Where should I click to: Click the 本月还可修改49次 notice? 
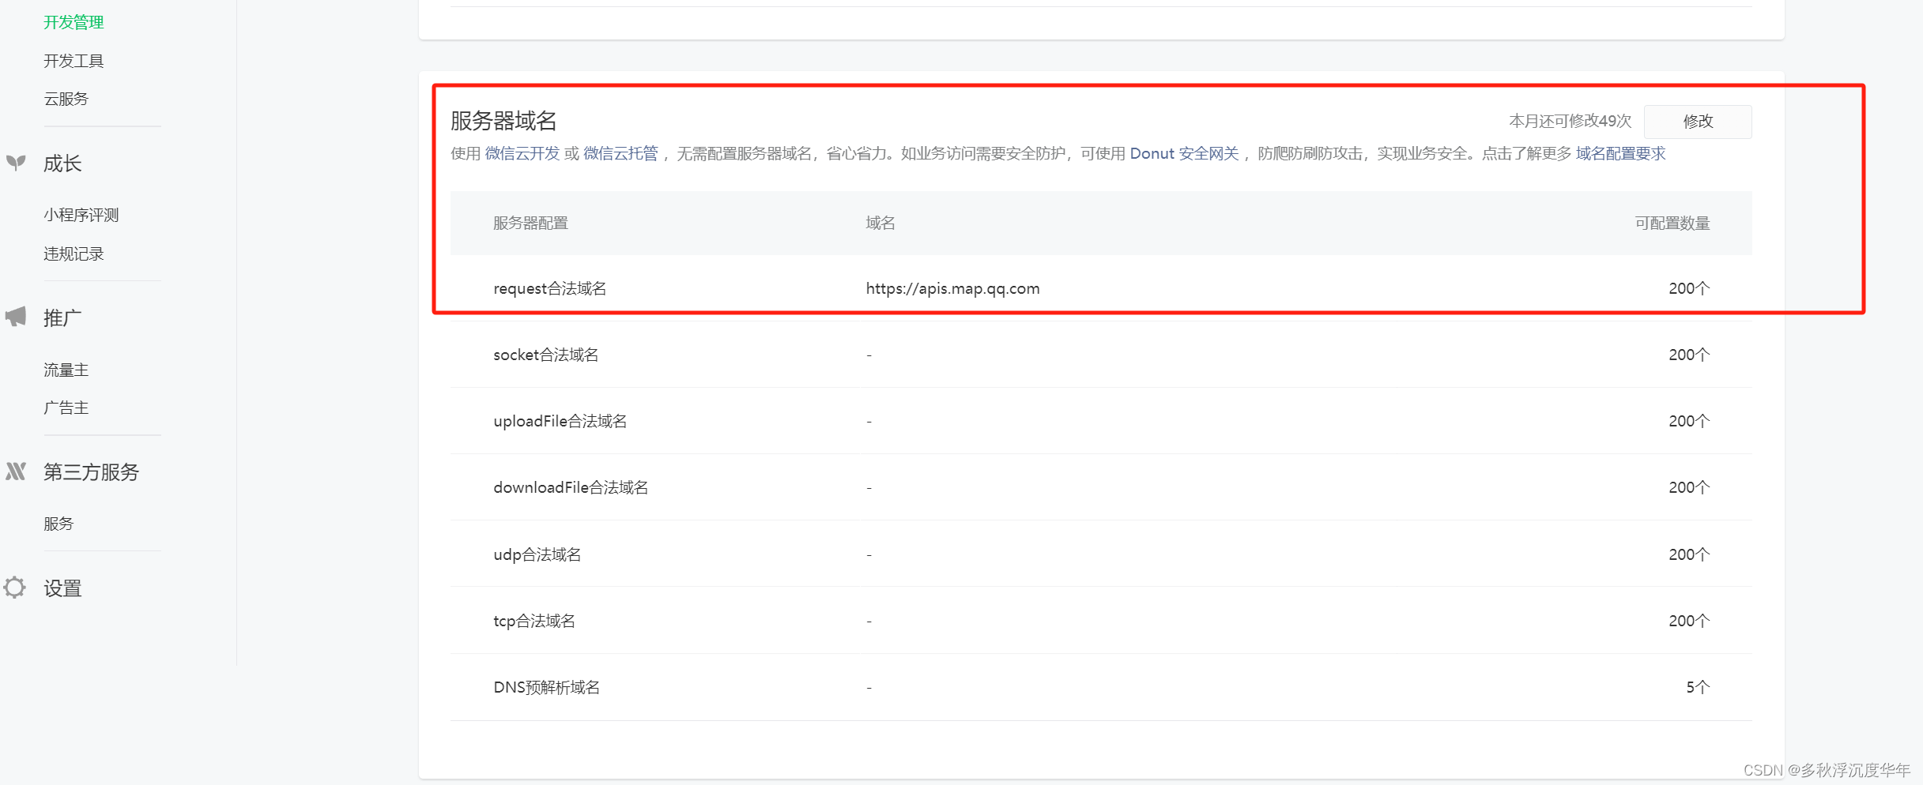pos(1570,121)
